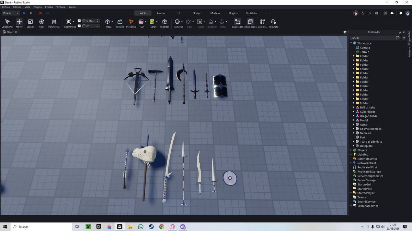Expand the Lighting service
The image size is (412, 231).
[x=351, y=154]
